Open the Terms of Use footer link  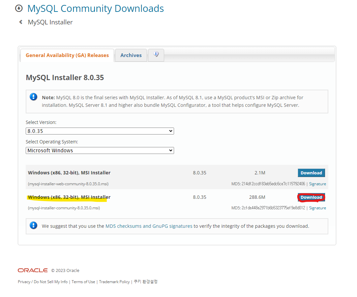click(83, 282)
